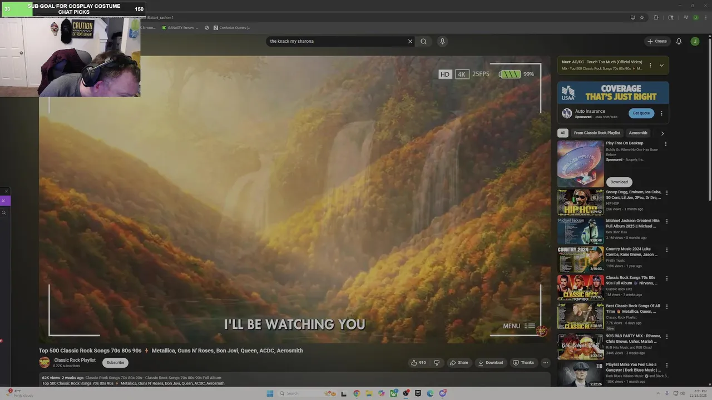Open options for Best Classic Rock Songs video

pyautogui.click(x=666, y=307)
